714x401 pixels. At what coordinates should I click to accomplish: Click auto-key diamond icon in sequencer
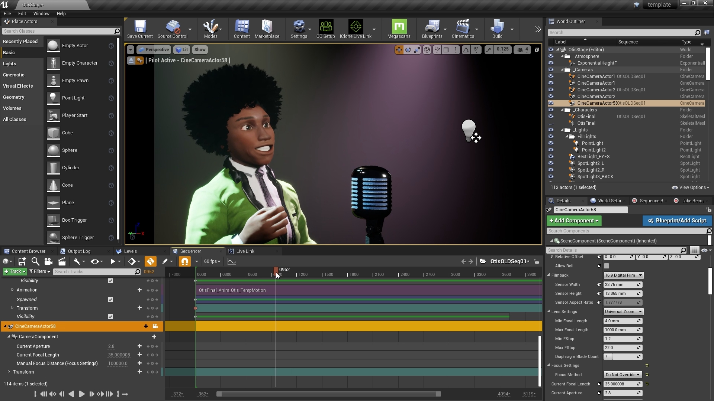(151, 261)
